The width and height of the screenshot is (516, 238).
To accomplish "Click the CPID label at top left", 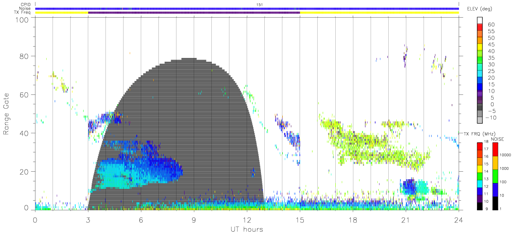I will coord(26,5).
